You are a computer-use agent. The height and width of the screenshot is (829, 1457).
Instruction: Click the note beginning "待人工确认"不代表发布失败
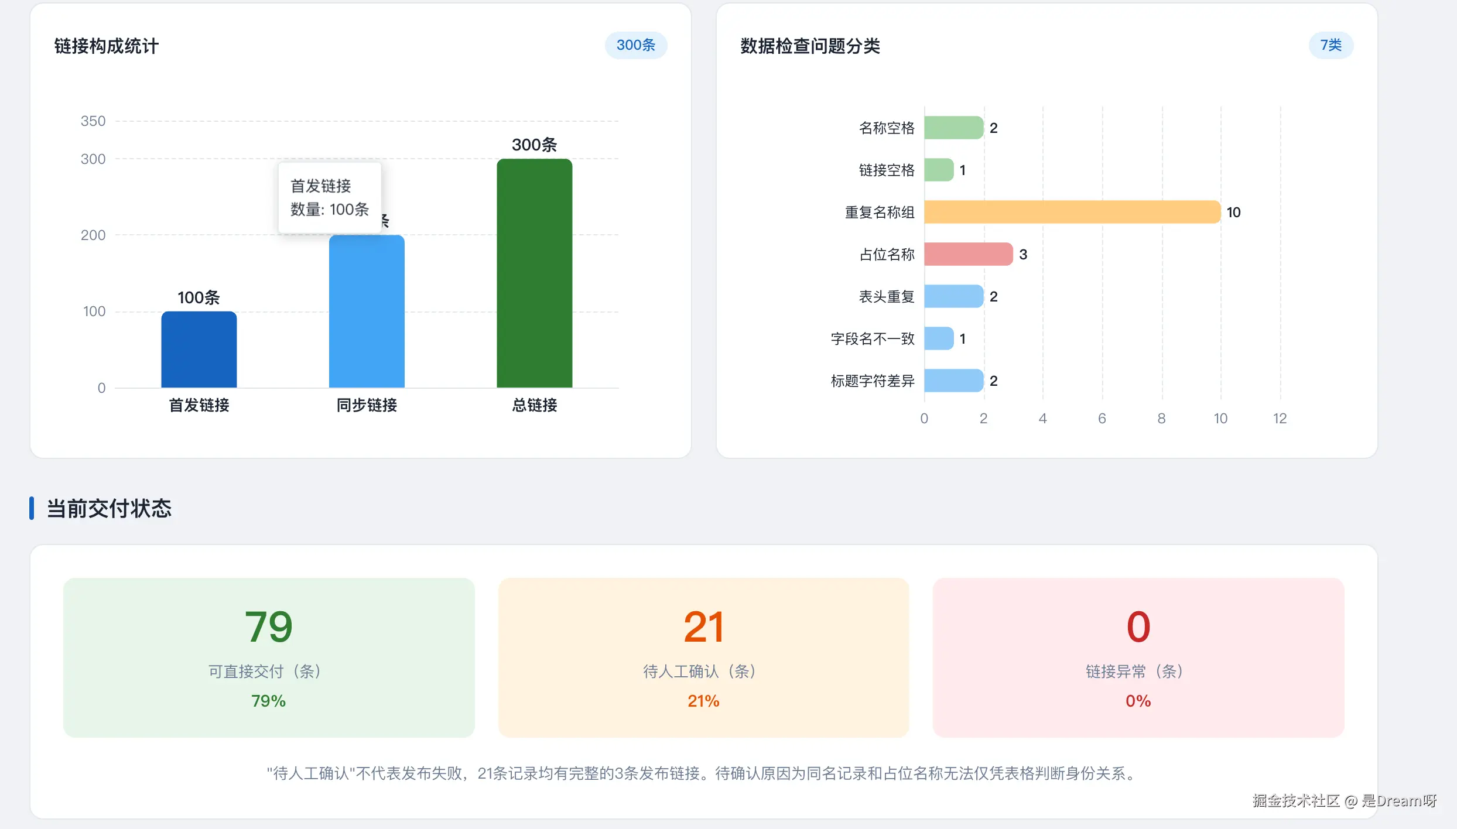click(x=703, y=773)
